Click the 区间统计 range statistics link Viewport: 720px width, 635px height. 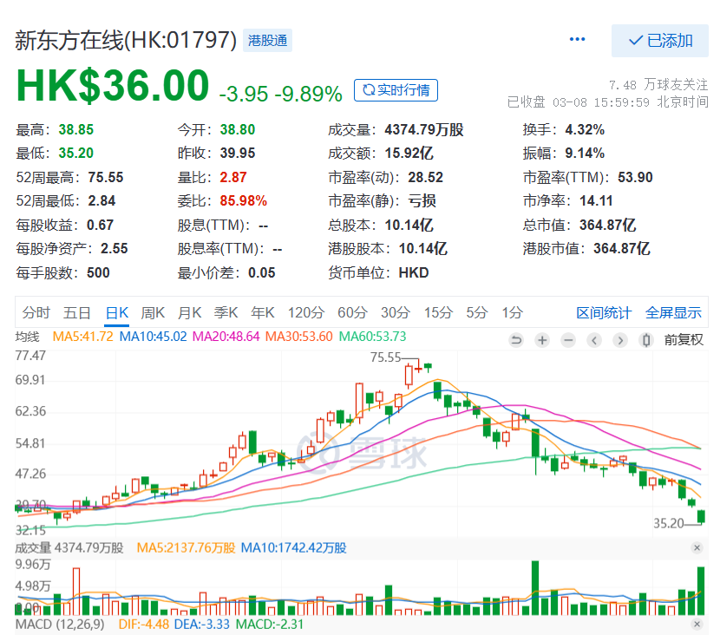(604, 313)
